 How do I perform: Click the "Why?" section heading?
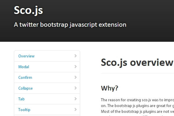click(x=110, y=88)
